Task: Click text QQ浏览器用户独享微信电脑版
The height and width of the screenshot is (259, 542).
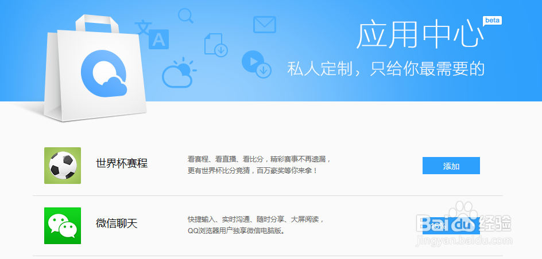Action: coord(236,231)
